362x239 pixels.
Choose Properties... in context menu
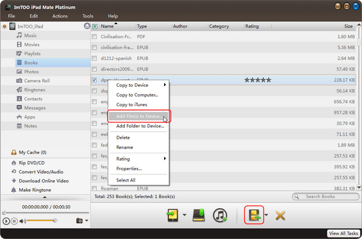click(x=139, y=168)
